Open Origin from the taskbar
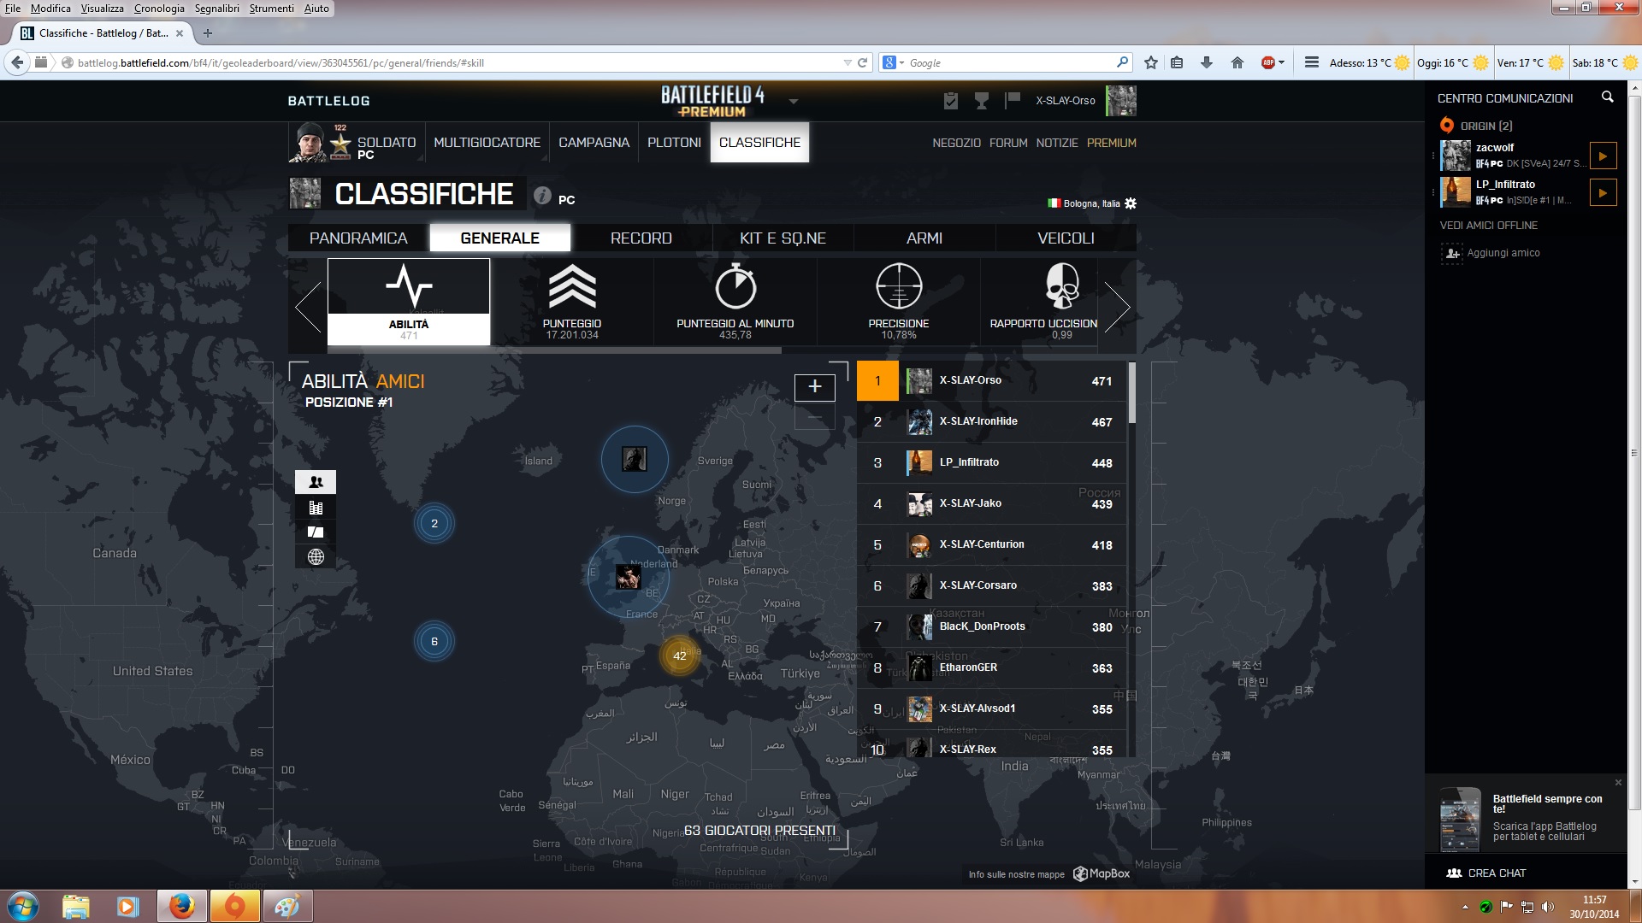 click(x=234, y=906)
